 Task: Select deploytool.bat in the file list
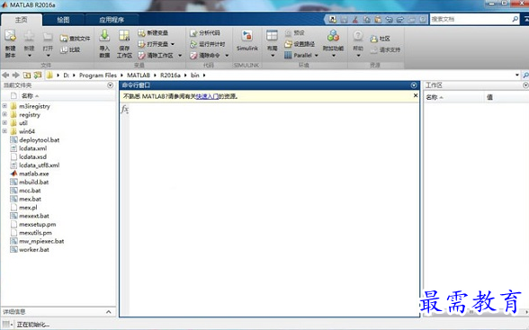click(40, 140)
